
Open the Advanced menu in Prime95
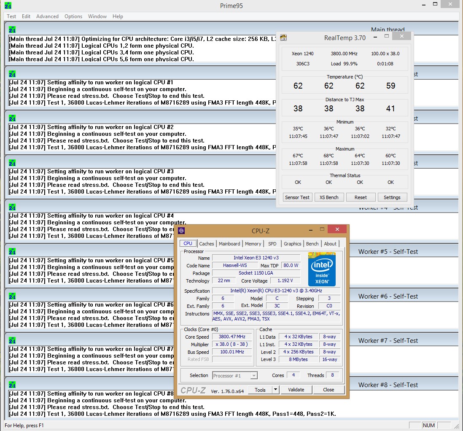point(47,16)
